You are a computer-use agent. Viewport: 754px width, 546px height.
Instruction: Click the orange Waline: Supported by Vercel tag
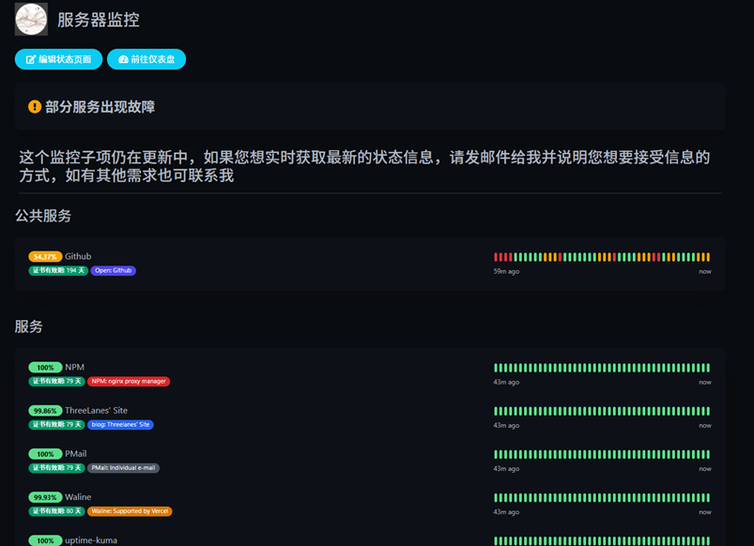[x=130, y=511]
